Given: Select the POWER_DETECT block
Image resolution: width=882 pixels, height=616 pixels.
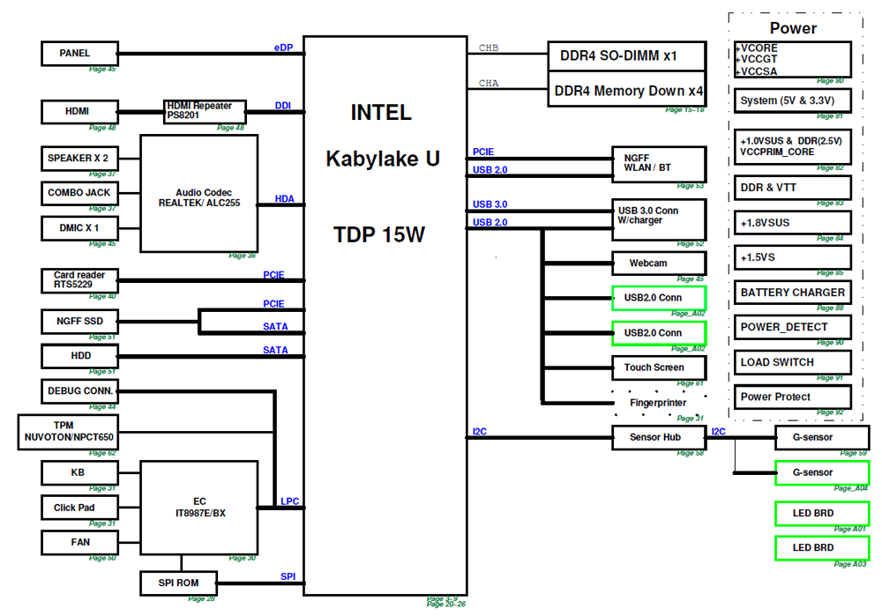Looking at the screenshot, I should 793,327.
